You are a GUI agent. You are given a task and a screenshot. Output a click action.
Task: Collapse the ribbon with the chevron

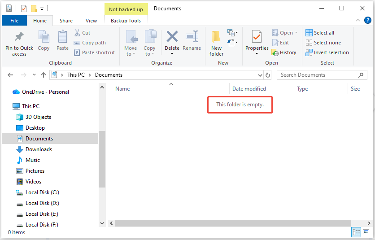pos(358,21)
